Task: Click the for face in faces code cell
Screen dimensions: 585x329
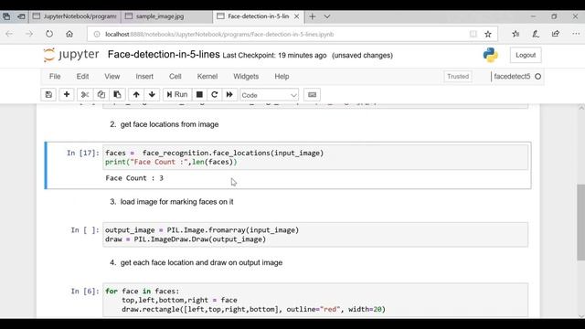Action: click(x=315, y=301)
